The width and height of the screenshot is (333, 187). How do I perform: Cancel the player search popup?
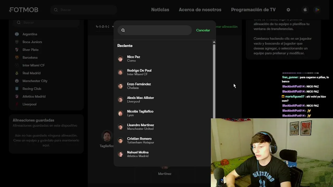203,30
